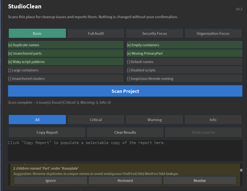247x191 pixels.
Task: Disable the Risky script patterns check
Action: 66,62
